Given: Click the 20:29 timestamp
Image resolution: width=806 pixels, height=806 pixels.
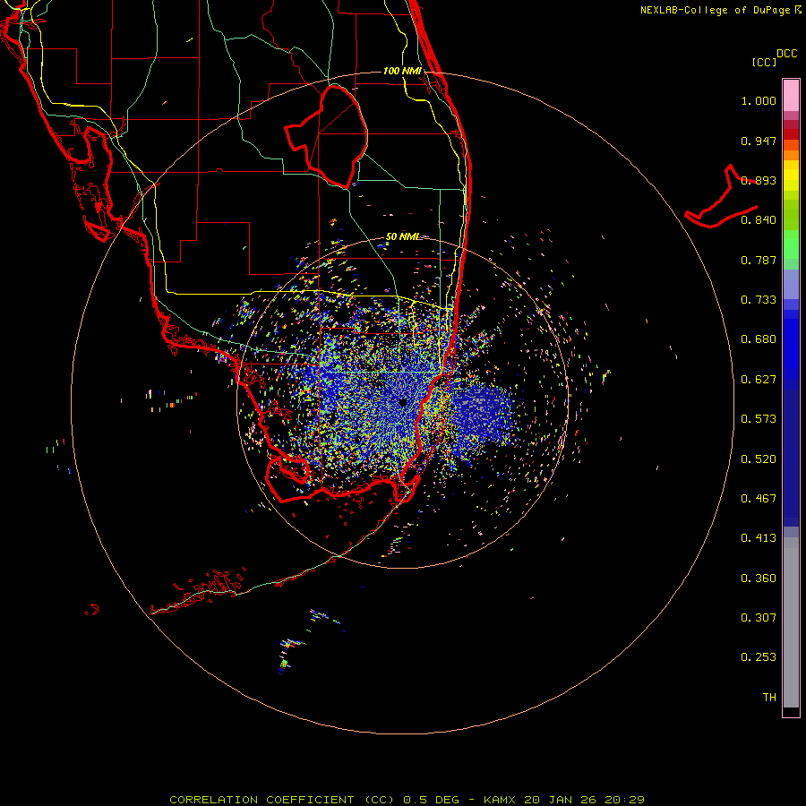Looking at the screenshot, I should (x=624, y=800).
